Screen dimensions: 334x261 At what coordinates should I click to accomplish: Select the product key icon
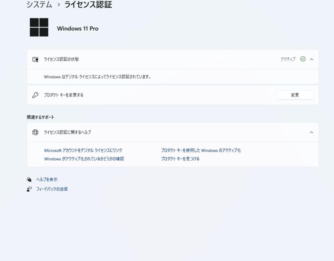pos(35,95)
